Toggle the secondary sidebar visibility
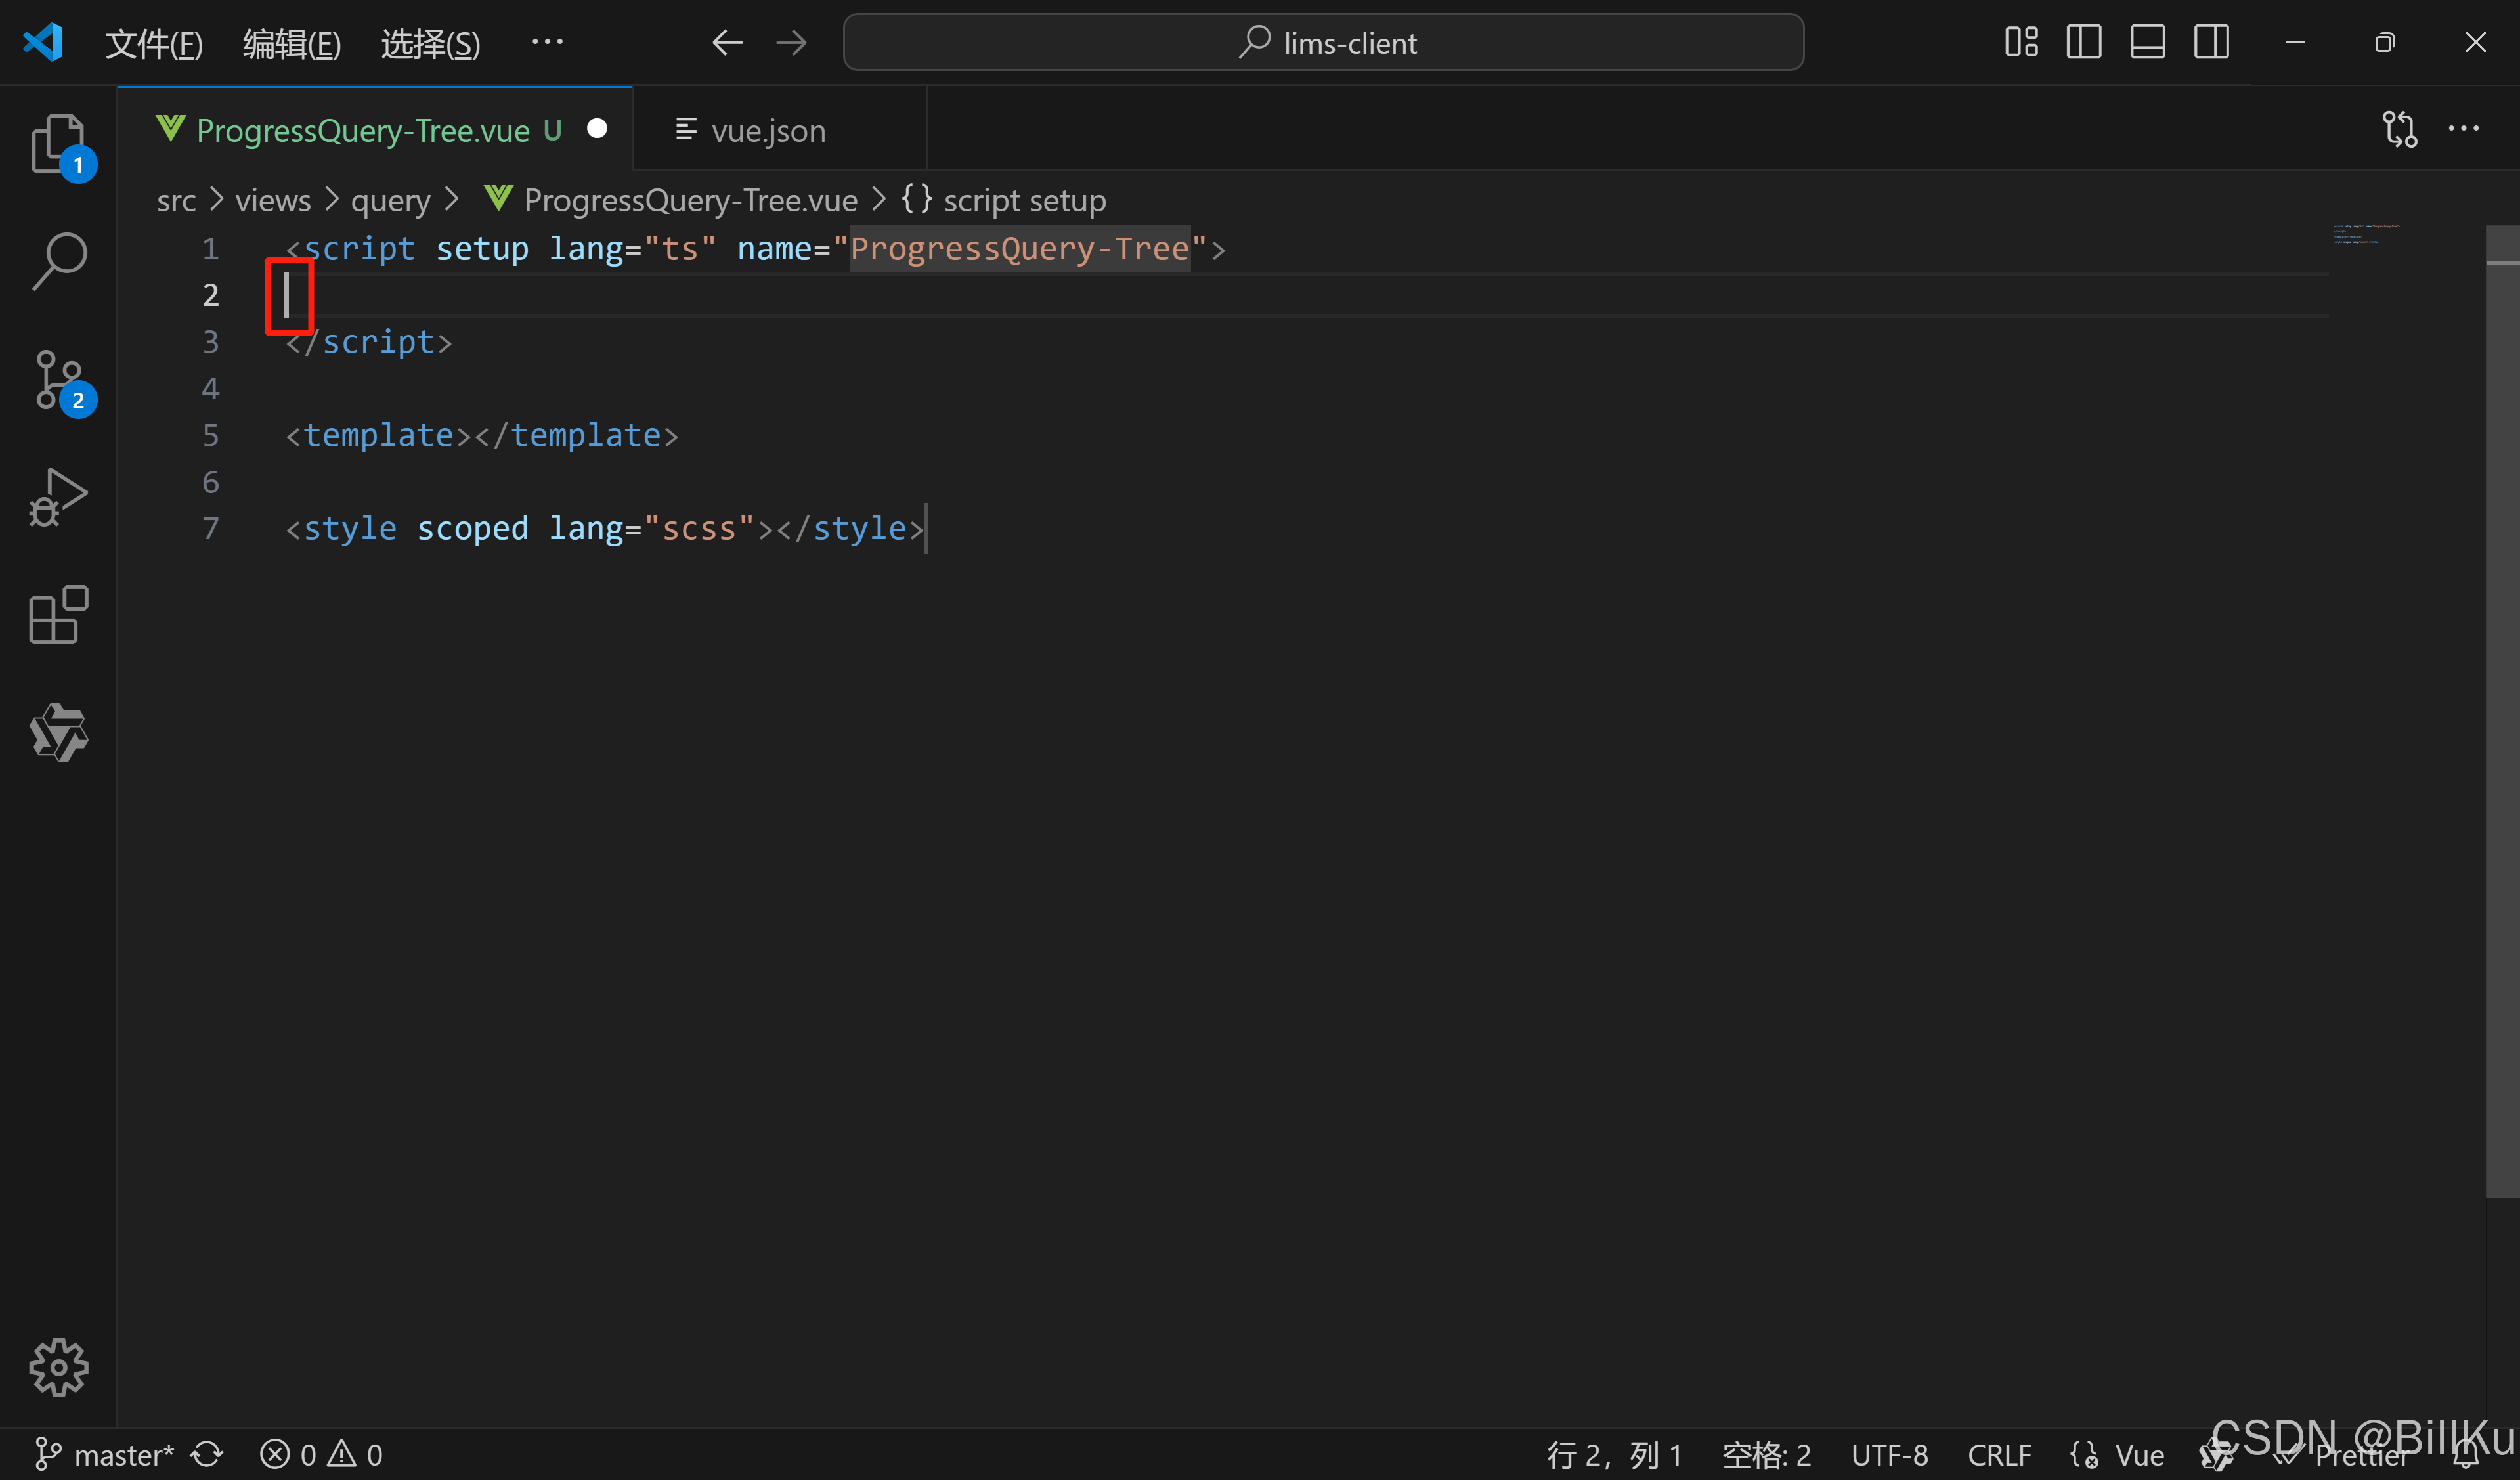This screenshot has height=1480, width=2520. click(x=2211, y=42)
